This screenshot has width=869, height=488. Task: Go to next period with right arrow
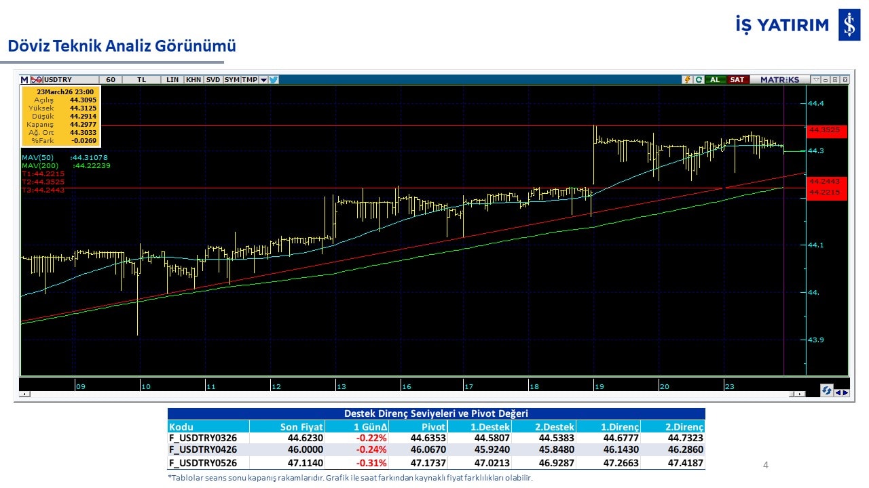pos(845,392)
